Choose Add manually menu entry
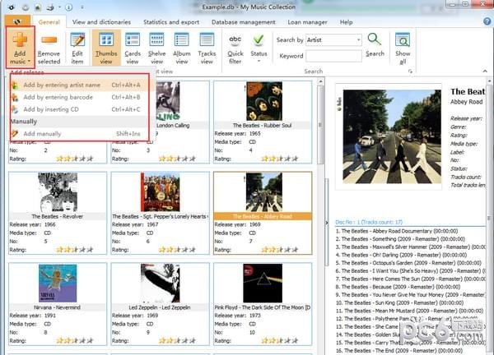Image resolution: width=494 pixels, height=355 pixels. point(79,134)
